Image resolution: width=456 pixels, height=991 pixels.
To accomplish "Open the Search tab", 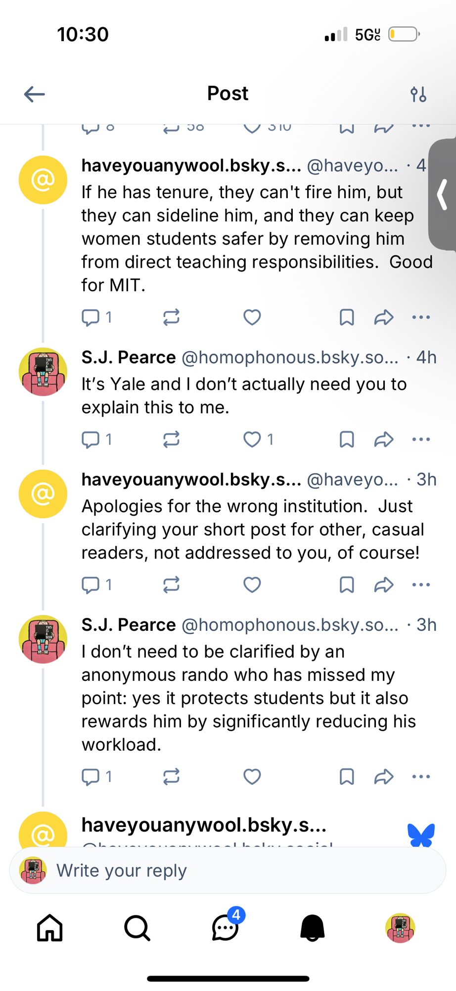I will (x=137, y=928).
